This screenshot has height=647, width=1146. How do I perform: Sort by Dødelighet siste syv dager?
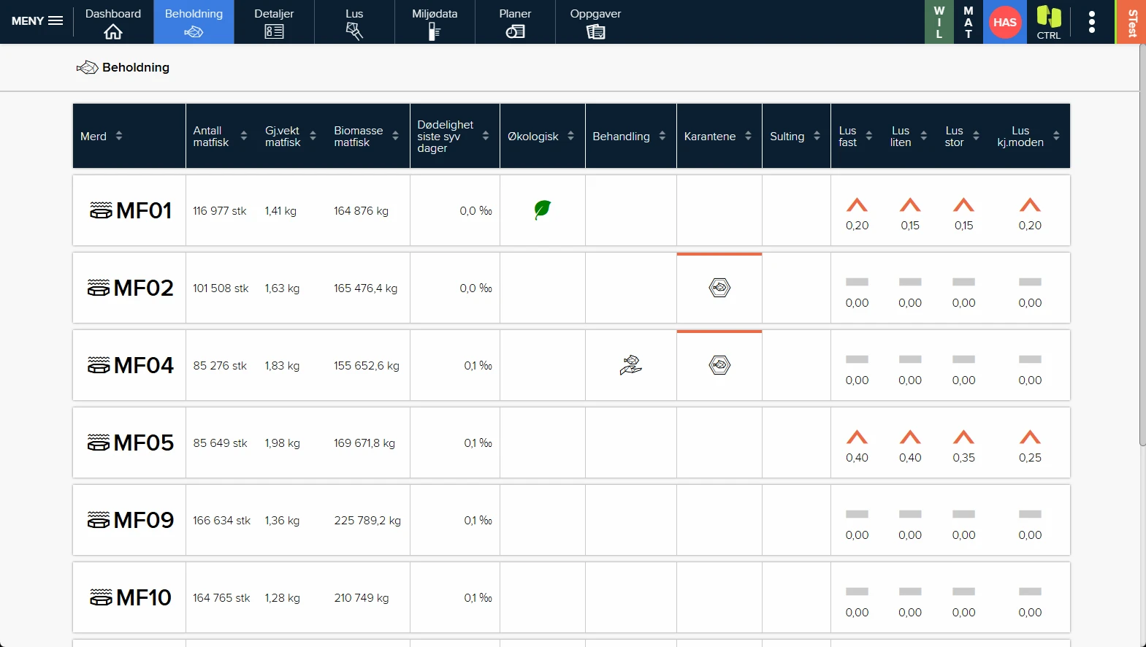pyautogui.click(x=486, y=136)
